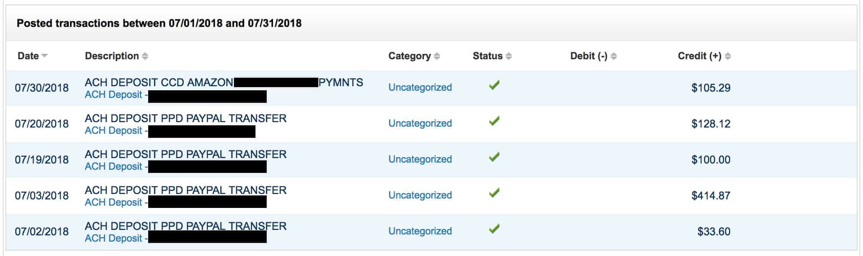Sort transactions by Date column arrow

coord(44,56)
